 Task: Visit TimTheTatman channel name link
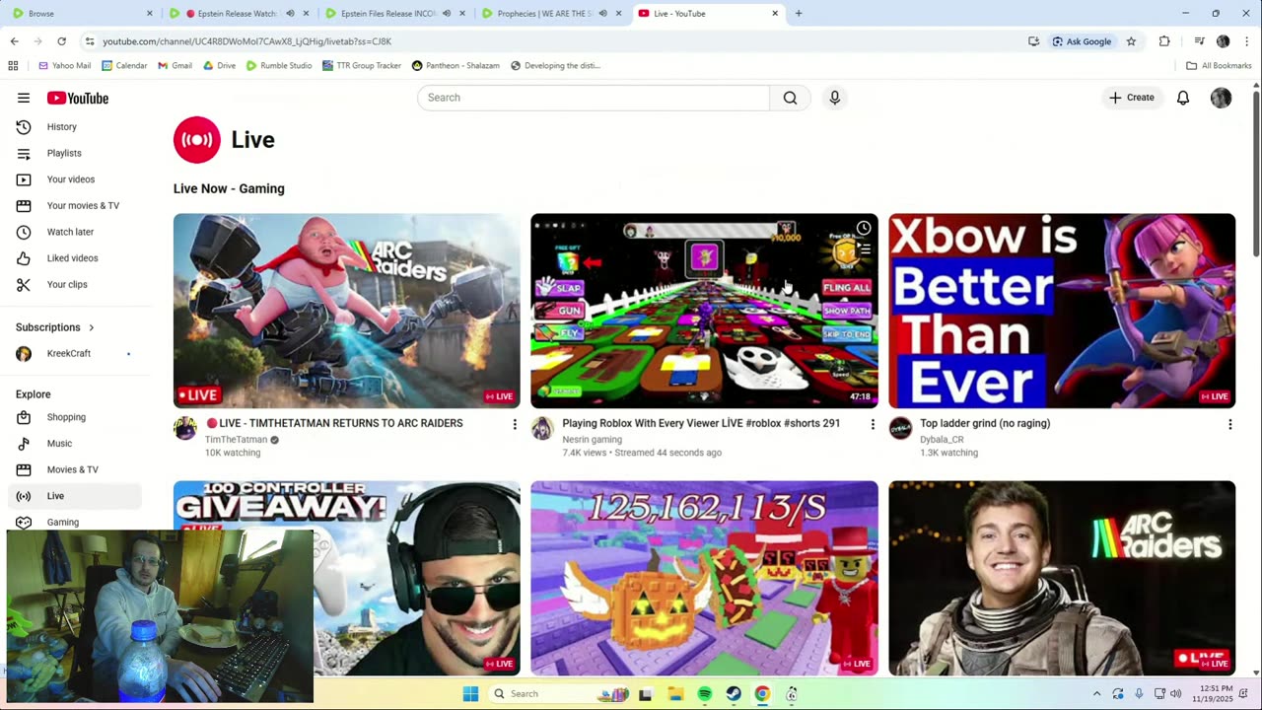[236, 440]
